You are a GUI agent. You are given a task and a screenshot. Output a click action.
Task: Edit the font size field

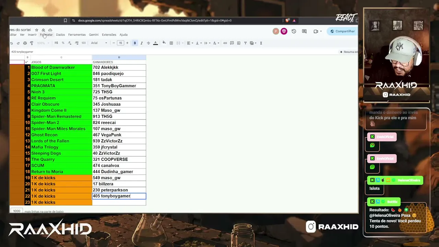[x=120, y=43]
